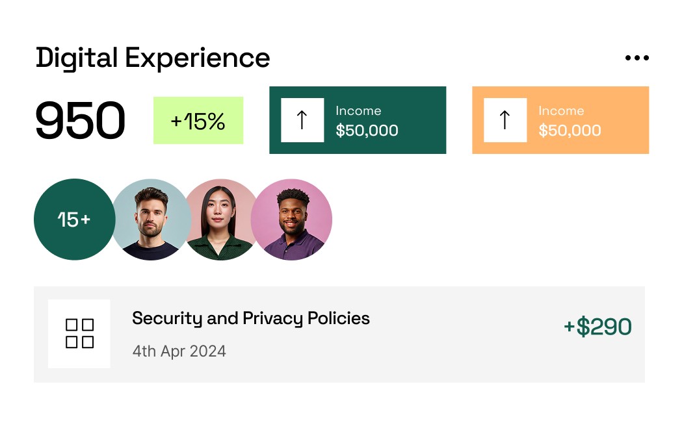Click the Income label in green card

(x=358, y=110)
